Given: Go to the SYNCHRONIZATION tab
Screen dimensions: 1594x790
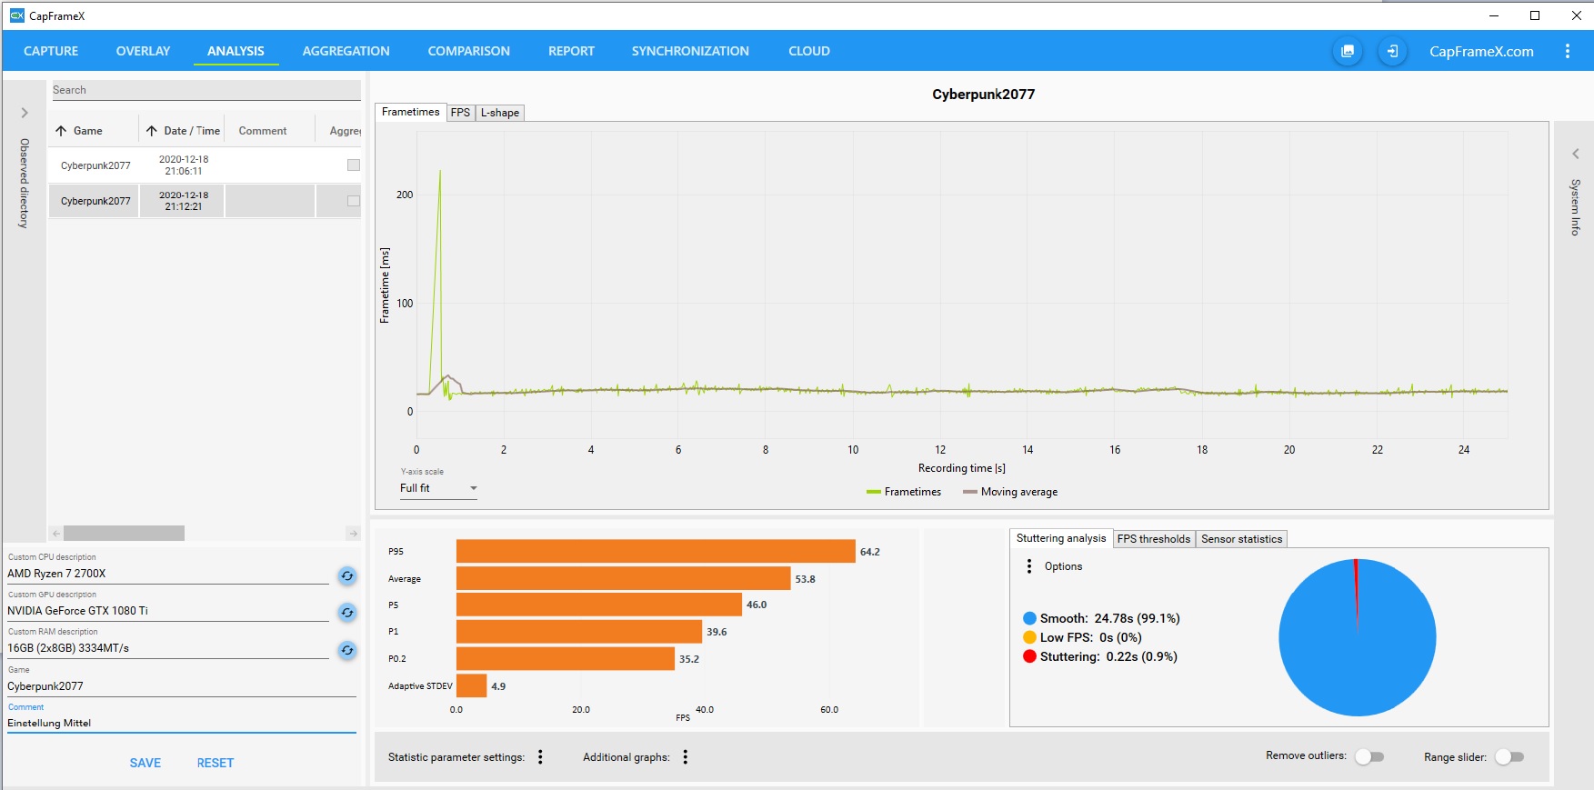Looking at the screenshot, I should [x=690, y=51].
